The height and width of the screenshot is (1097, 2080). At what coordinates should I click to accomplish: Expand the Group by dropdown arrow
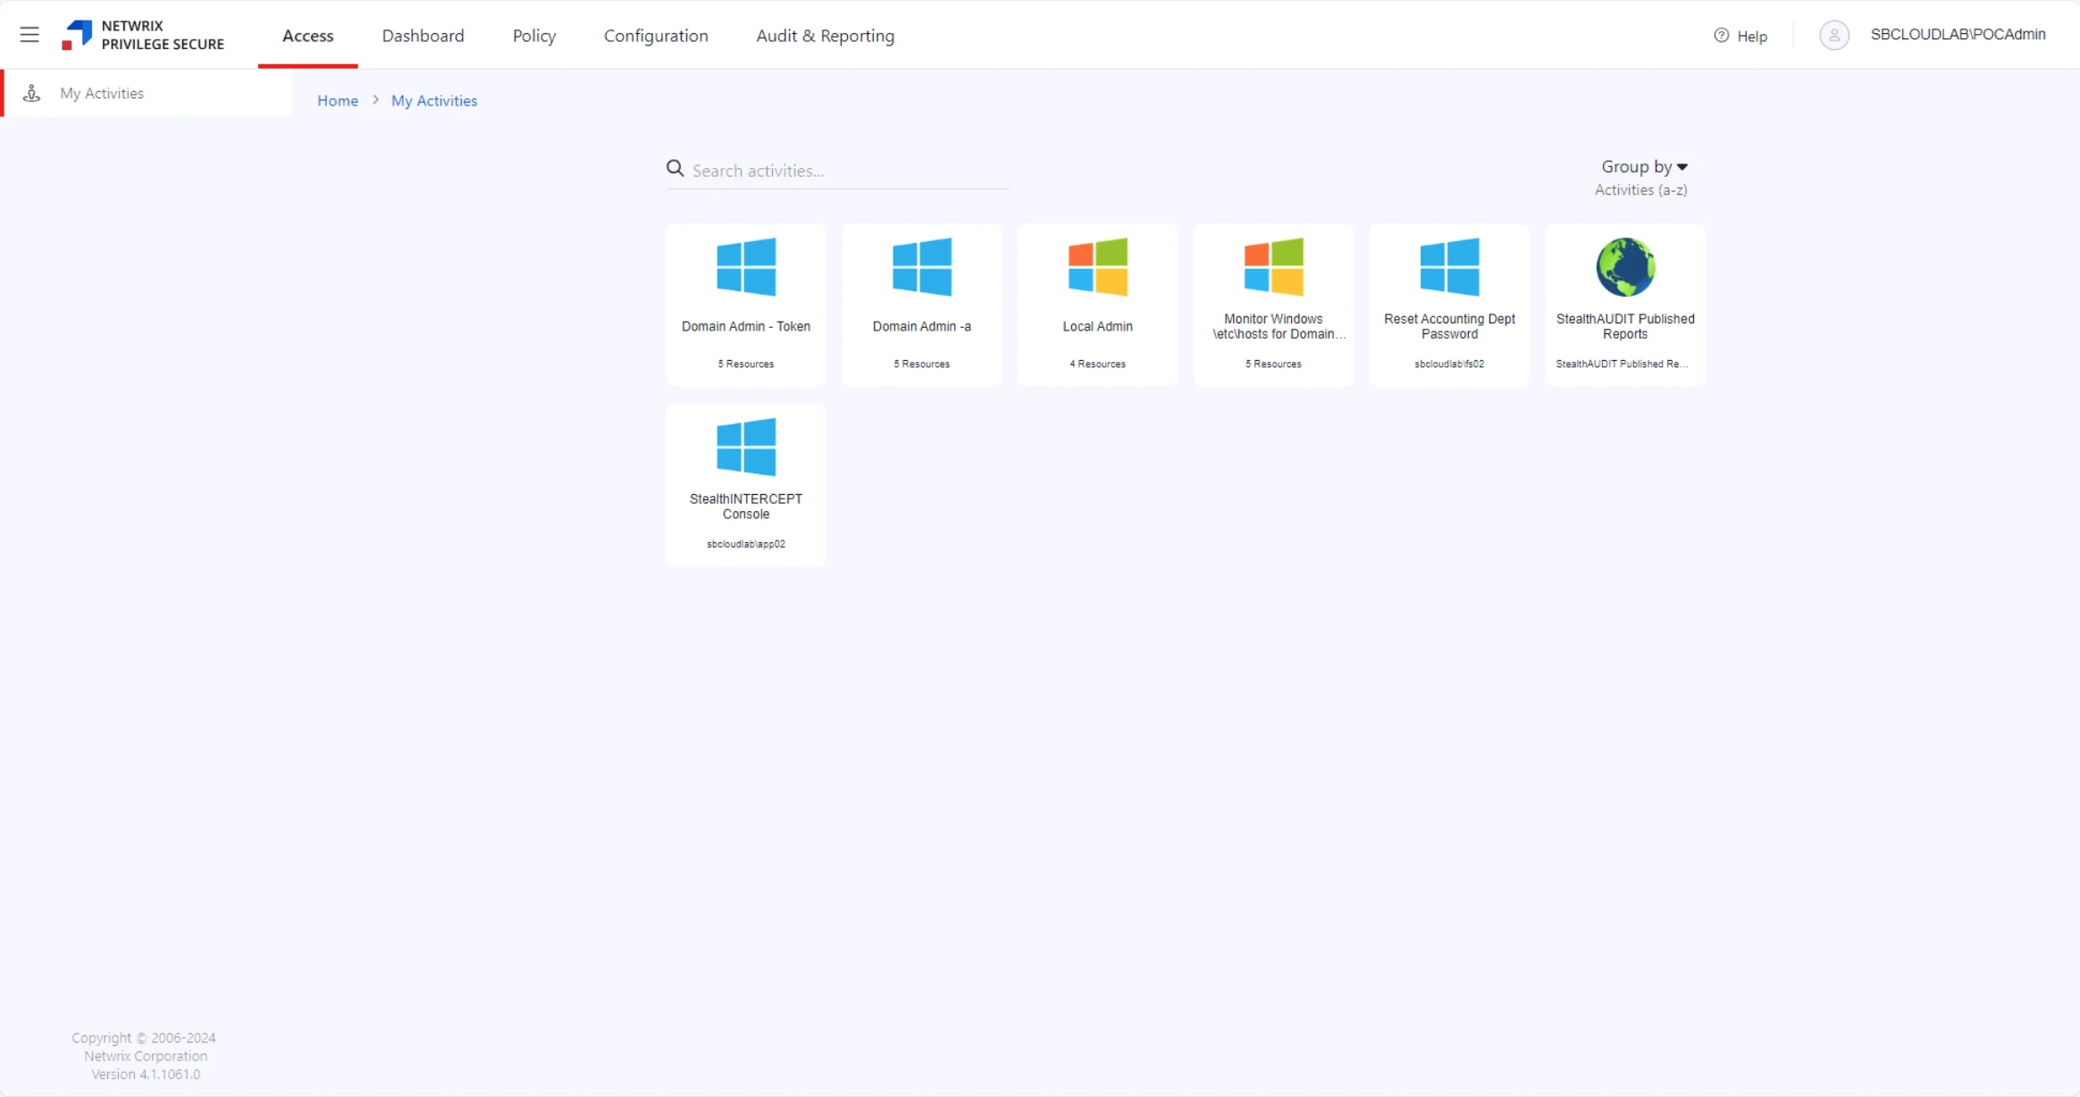[1682, 167]
